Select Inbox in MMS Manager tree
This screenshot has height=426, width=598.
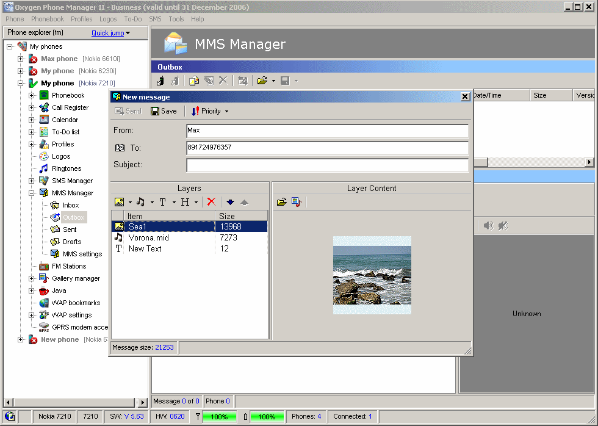tap(71, 205)
